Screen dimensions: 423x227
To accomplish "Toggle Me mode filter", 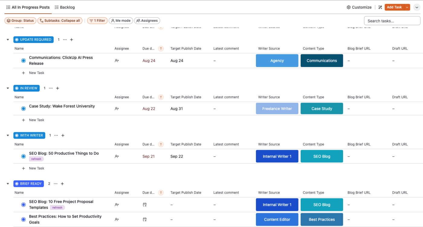I will click(x=121, y=21).
